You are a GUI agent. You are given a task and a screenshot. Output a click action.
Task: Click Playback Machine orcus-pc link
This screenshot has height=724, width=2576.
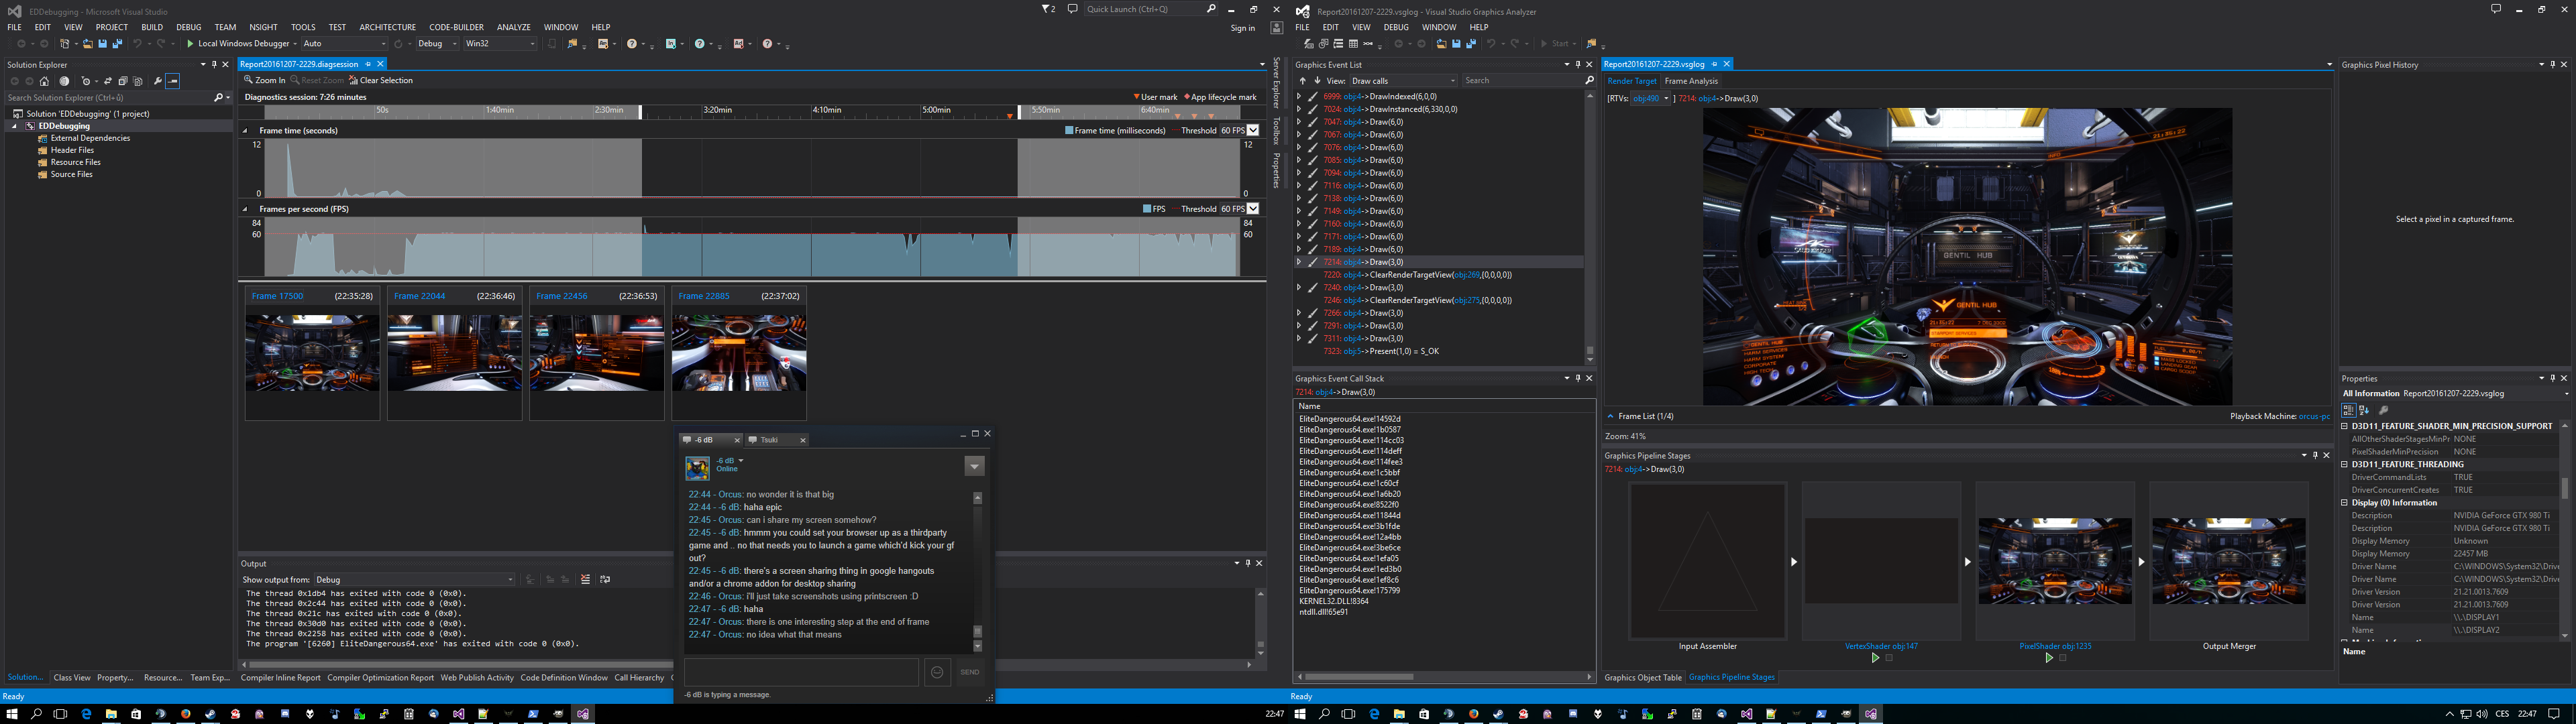coord(2314,416)
